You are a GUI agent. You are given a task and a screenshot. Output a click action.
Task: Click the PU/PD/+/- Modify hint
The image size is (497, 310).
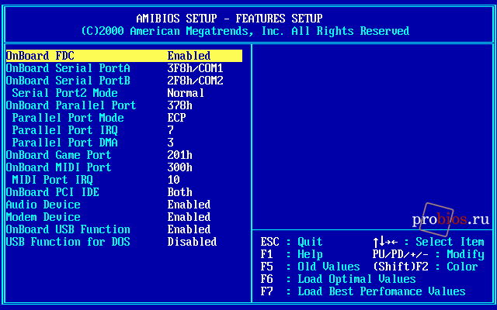(429, 254)
